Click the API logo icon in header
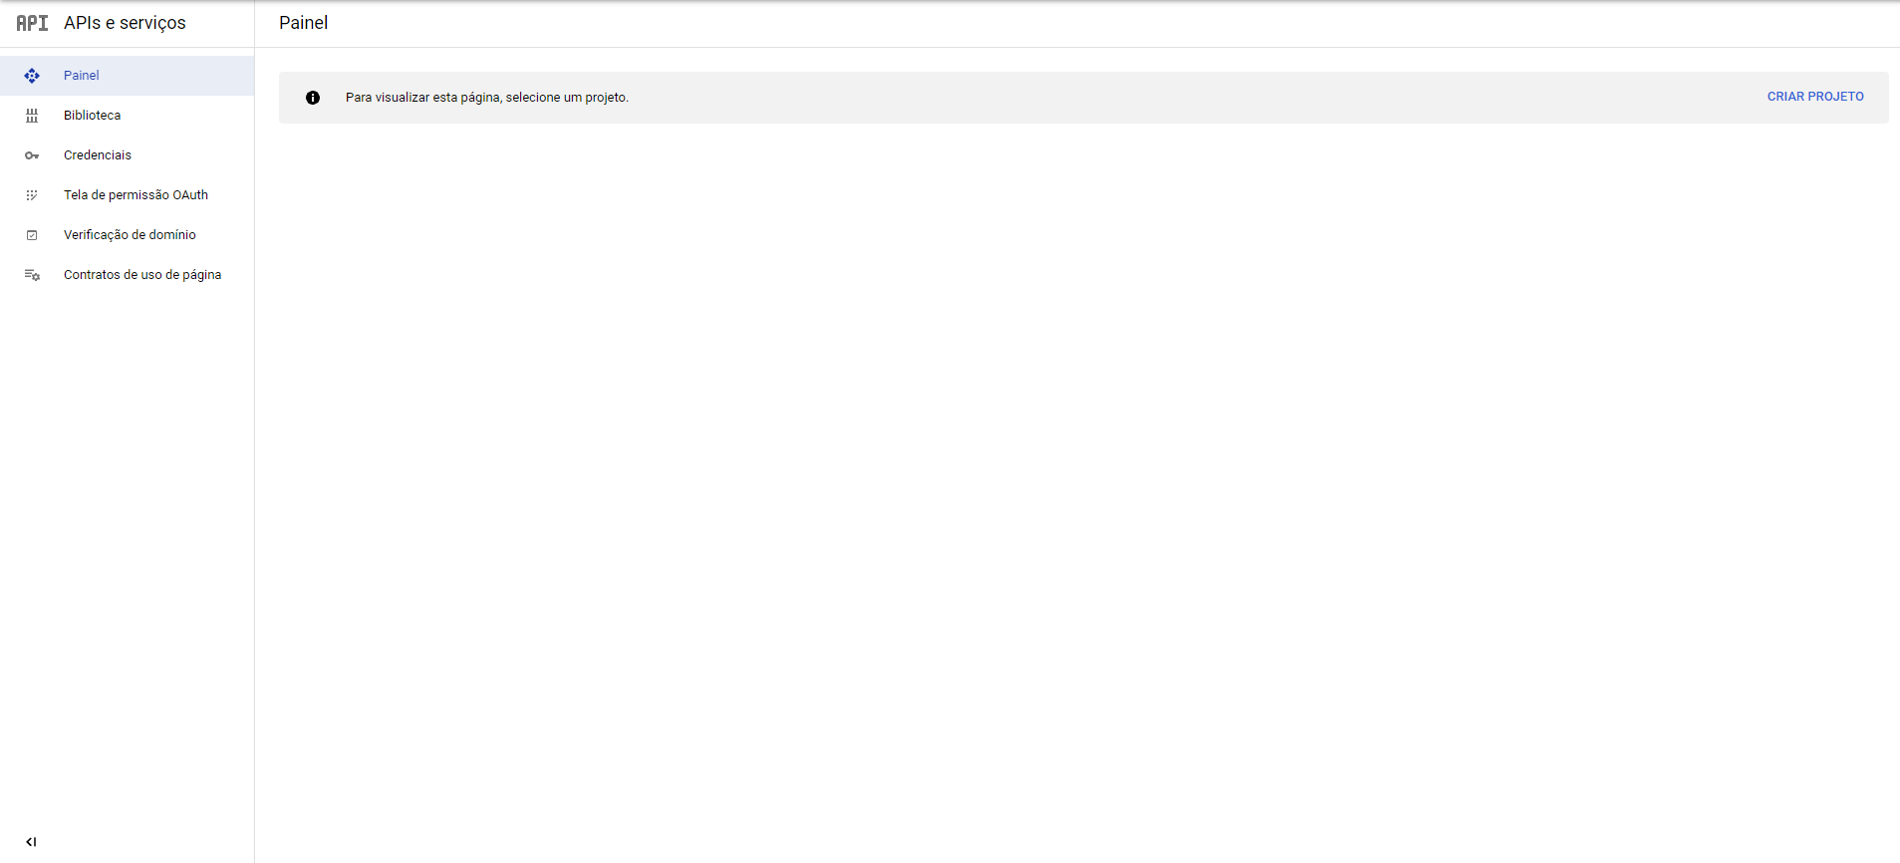This screenshot has width=1900, height=863. (32, 23)
